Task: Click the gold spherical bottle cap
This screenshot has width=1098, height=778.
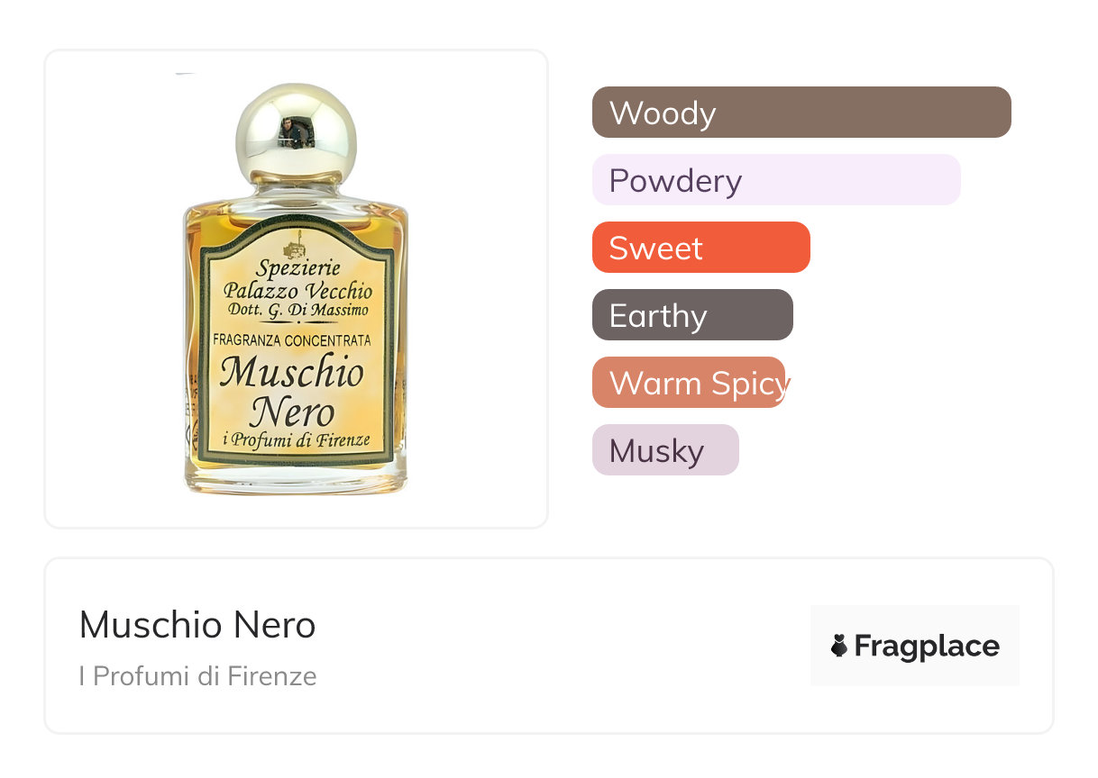Action: [x=296, y=132]
